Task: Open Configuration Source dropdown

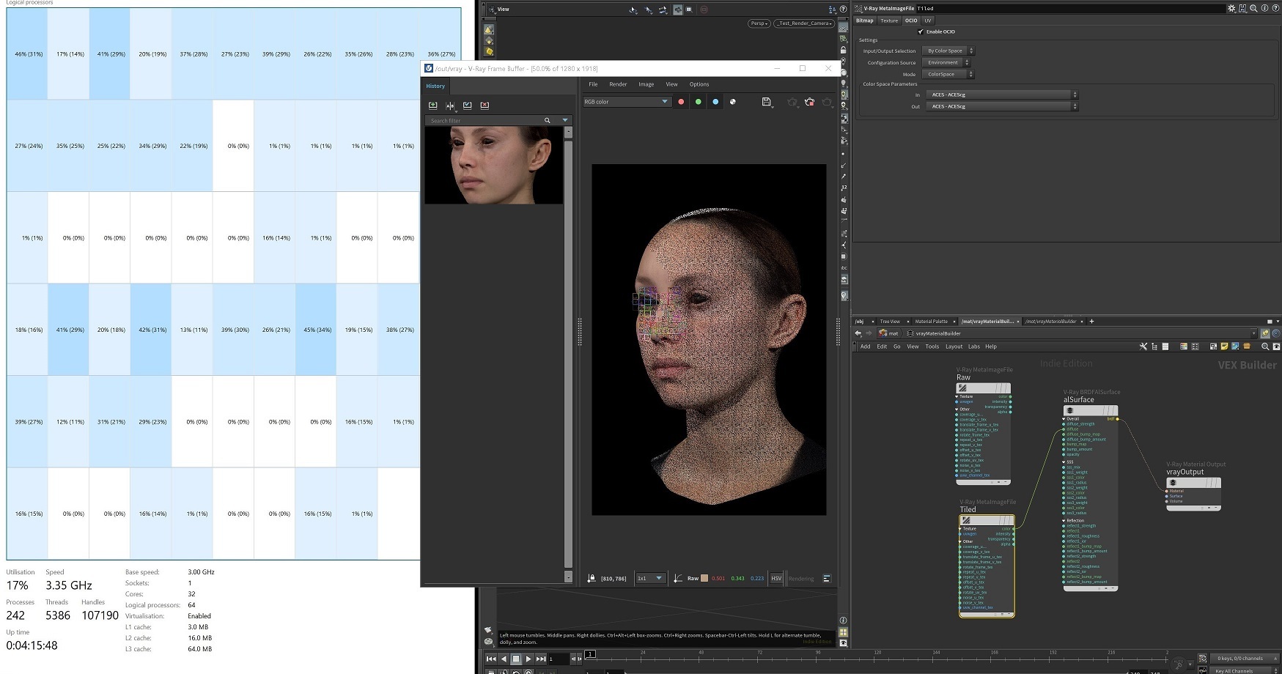Action: point(946,62)
